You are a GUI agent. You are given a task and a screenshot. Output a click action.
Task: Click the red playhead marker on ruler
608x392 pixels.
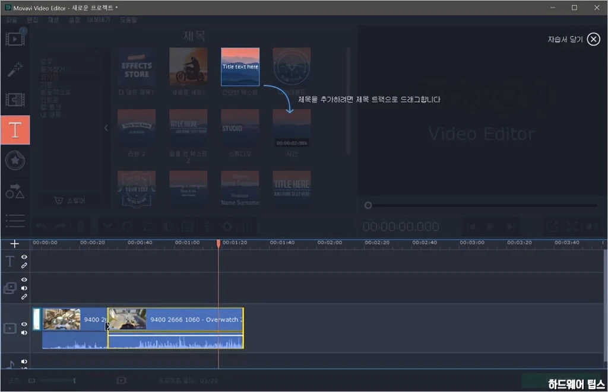(x=218, y=243)
